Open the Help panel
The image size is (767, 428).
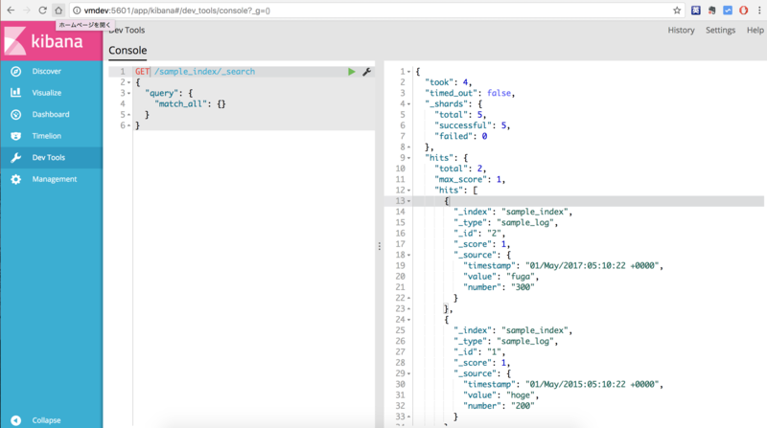pyautogui.click(x=755, y=31)
